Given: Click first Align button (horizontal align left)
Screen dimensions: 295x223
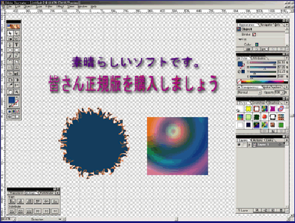Looking at the screenshot, I should click(x=12, y=201).
